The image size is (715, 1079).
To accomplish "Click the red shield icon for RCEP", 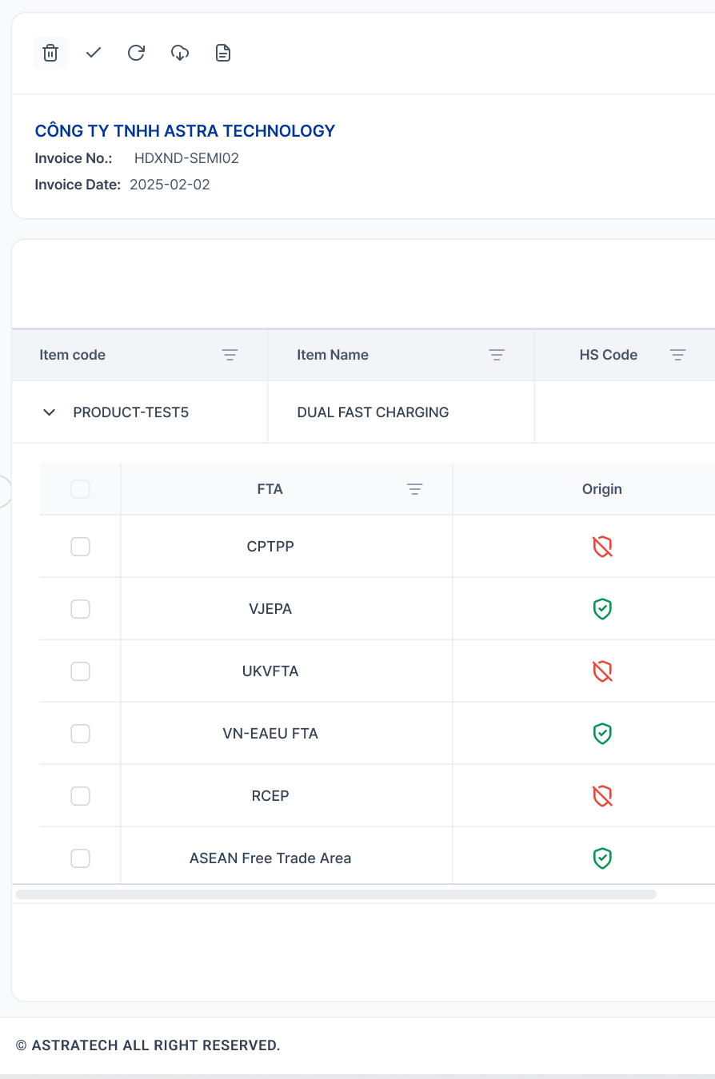I will [602, 796].
